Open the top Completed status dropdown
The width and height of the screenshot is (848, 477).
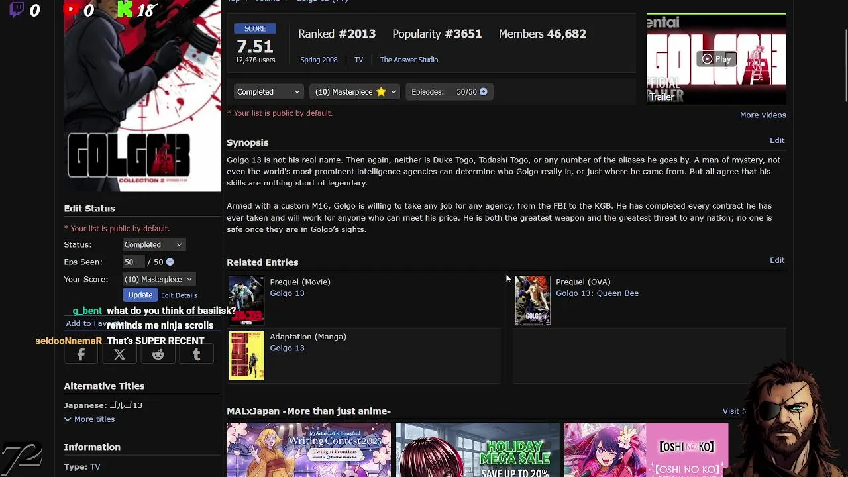[x=268, y=92]
